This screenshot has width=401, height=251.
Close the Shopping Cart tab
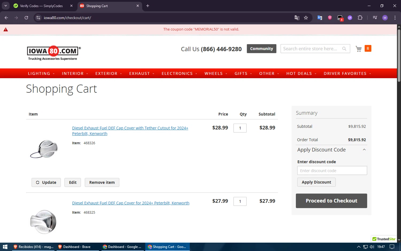coord(138,6)
